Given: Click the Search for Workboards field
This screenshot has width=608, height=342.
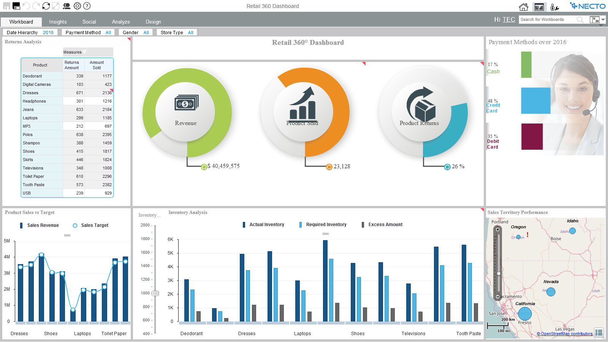Looking at the screenshot, I should tap(547, 20).
